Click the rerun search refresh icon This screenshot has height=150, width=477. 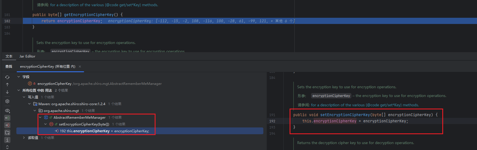(x=7, y=77)
